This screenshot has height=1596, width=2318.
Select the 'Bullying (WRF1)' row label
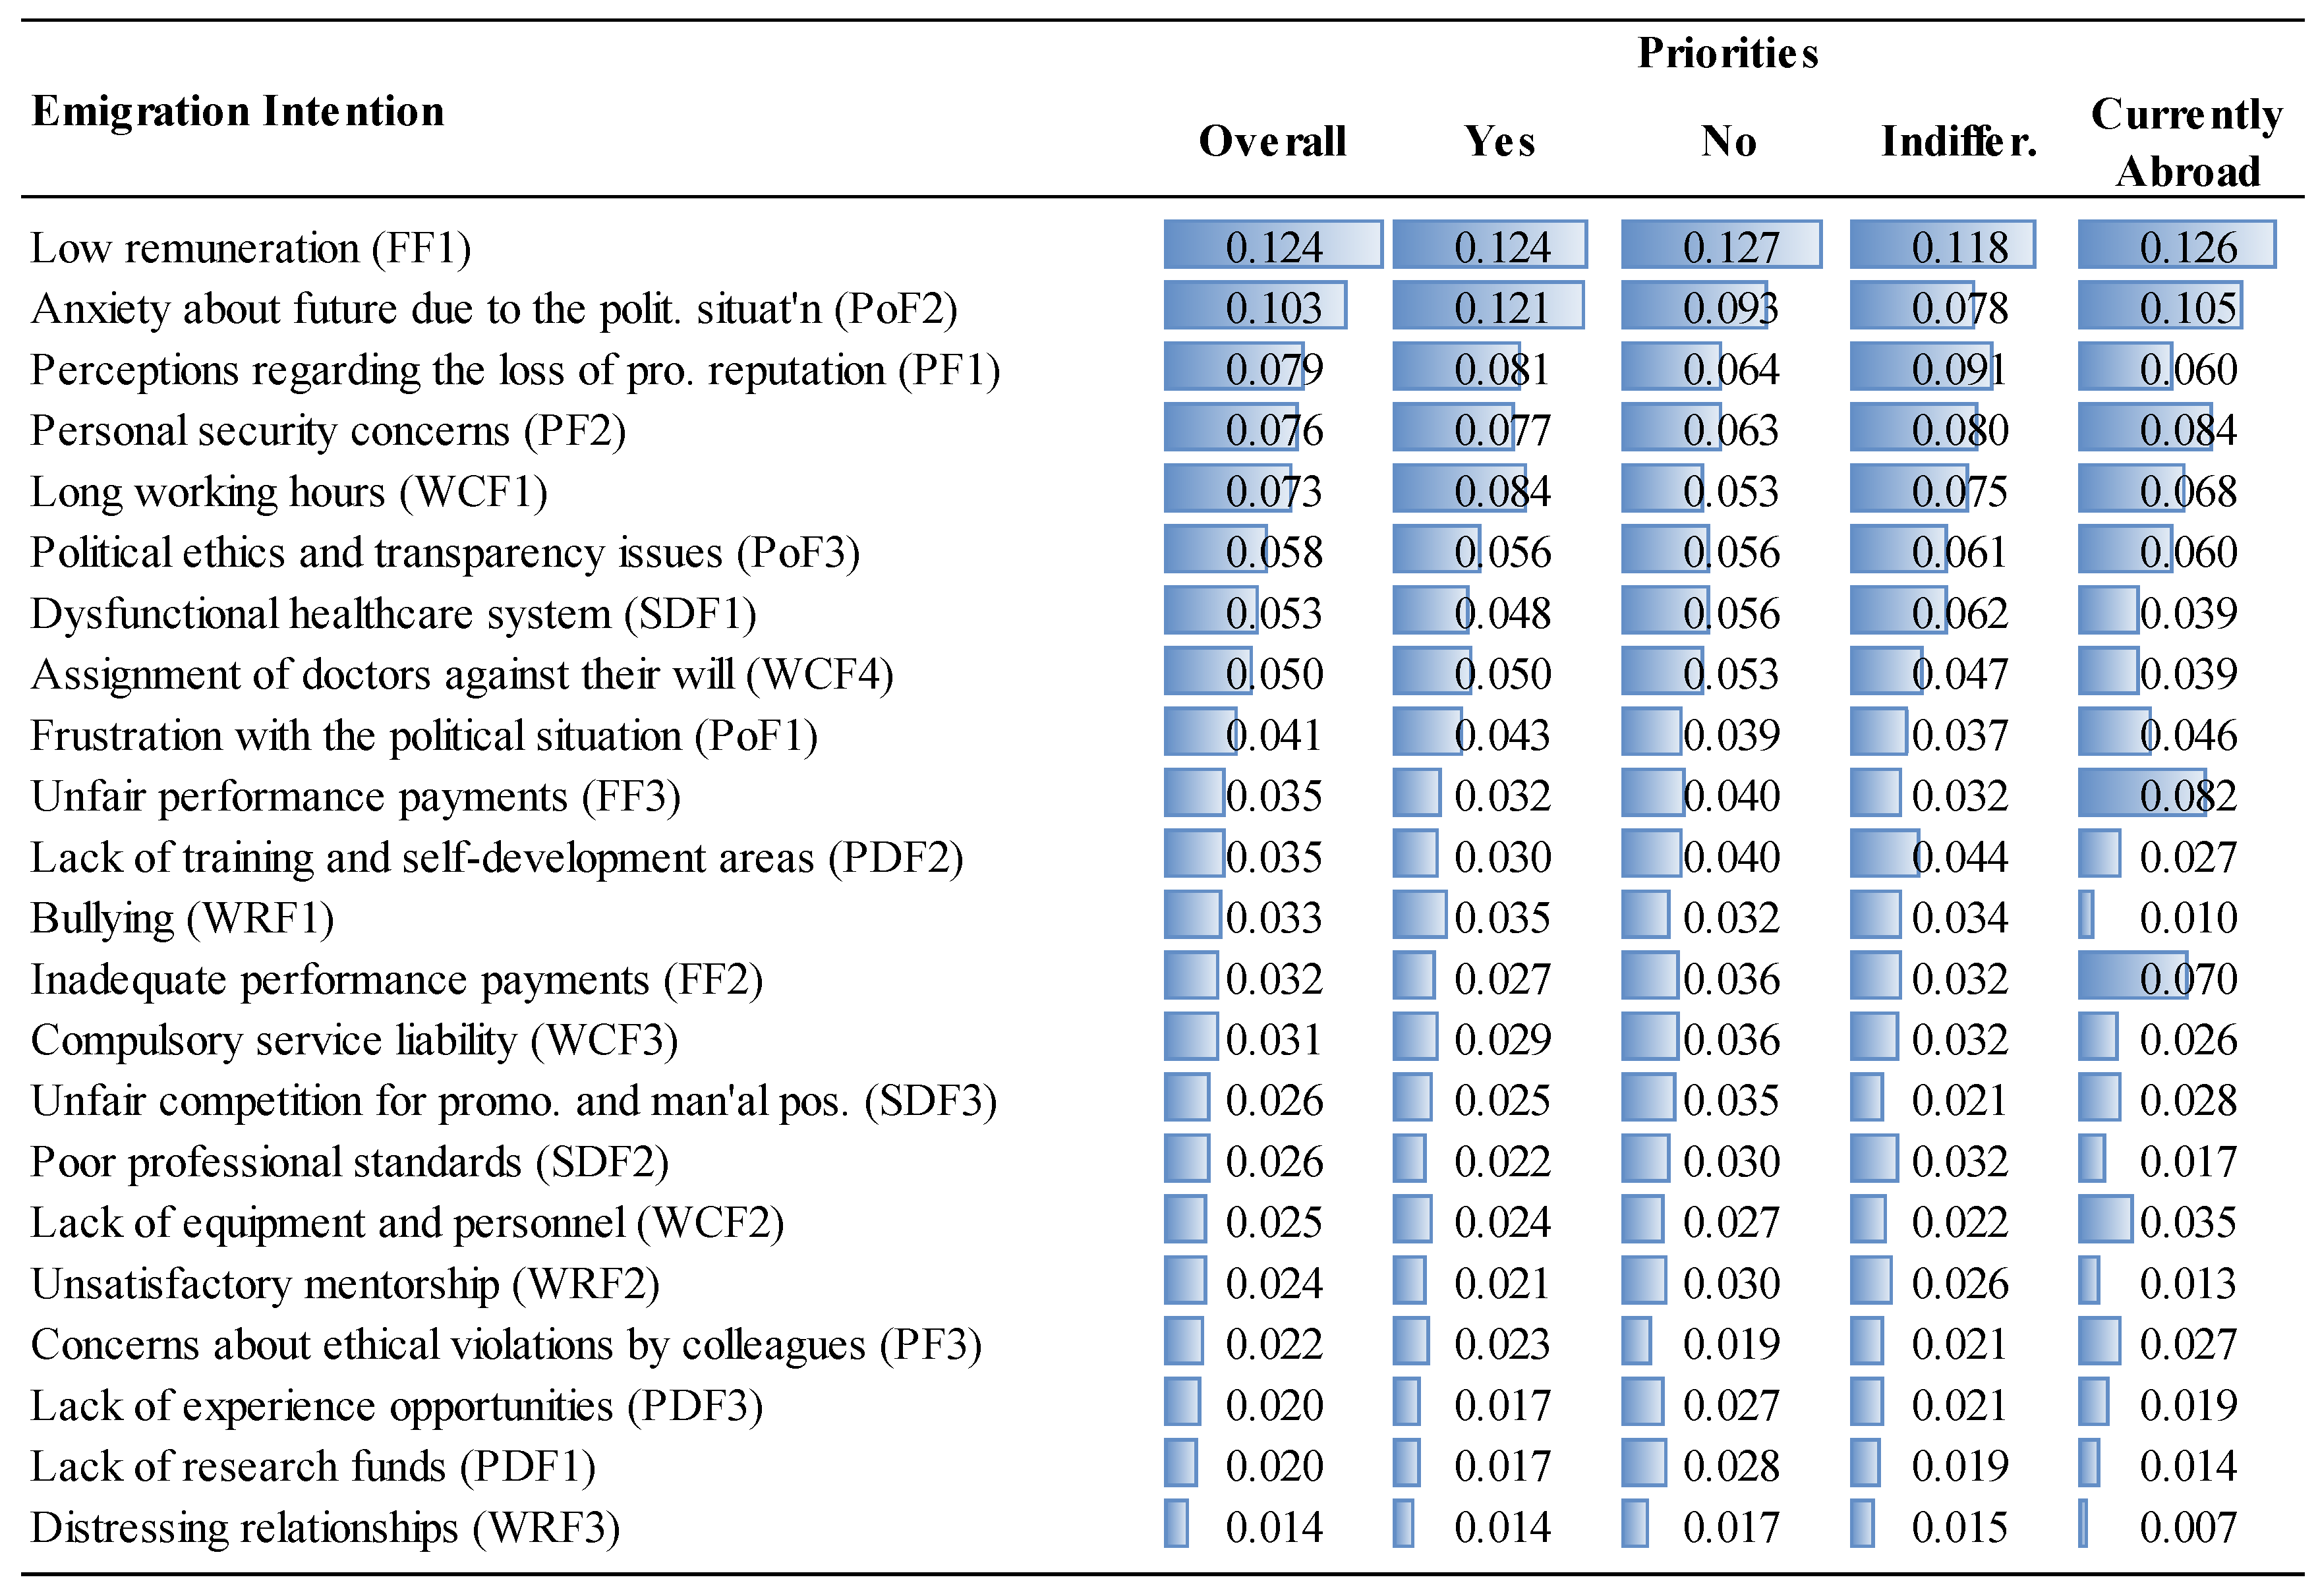coord(183,918)
